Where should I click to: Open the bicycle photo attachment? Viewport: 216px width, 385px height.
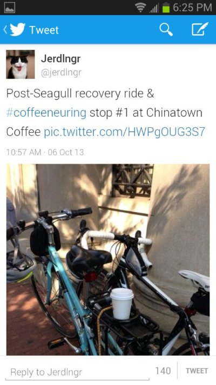(x=108, y=259)
